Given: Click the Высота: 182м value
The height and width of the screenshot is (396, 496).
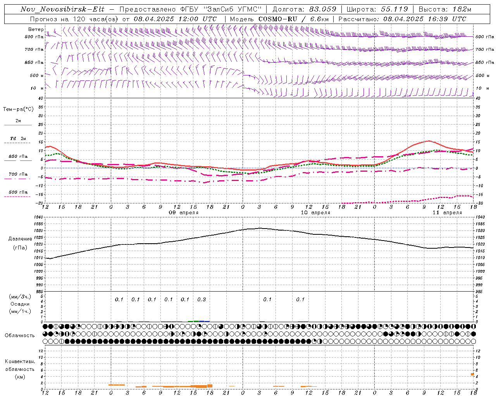Looking at the screenshot, I should pos(444,9).
